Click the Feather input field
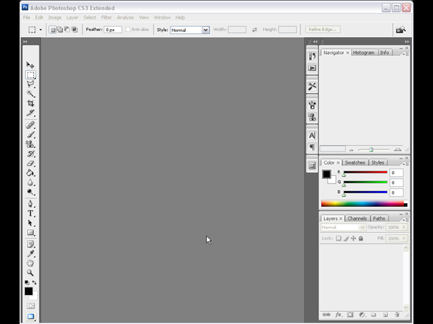Viewport: 433px width, 324px height. click(x=113, y=30)
